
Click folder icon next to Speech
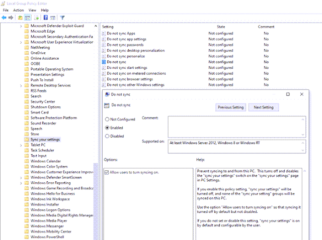click(27, 129)
